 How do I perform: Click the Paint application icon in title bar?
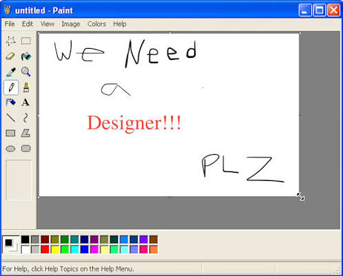click(x=8, y=10)
